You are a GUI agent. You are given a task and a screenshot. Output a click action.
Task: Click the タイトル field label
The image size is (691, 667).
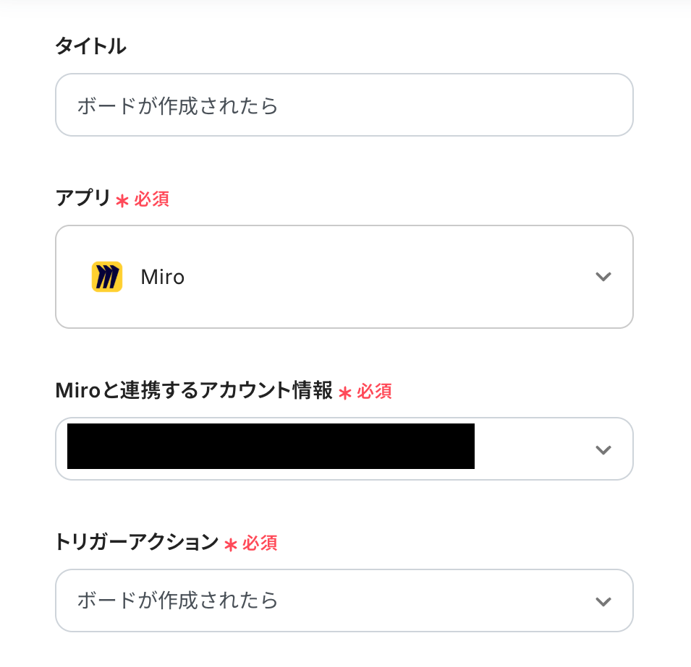pyautogui.click(x=90, y=47)
